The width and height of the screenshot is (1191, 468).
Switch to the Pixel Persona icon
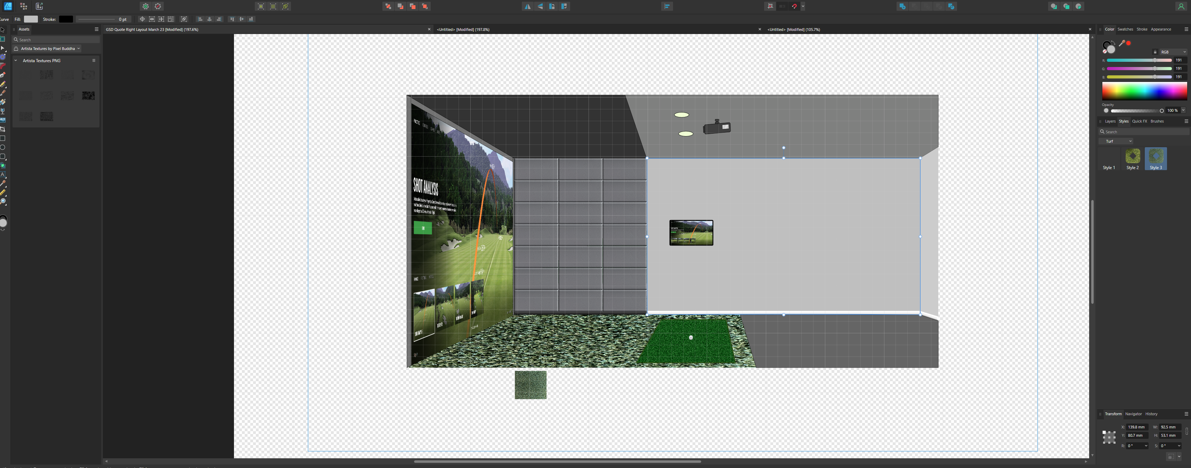(x=24, y=7)
